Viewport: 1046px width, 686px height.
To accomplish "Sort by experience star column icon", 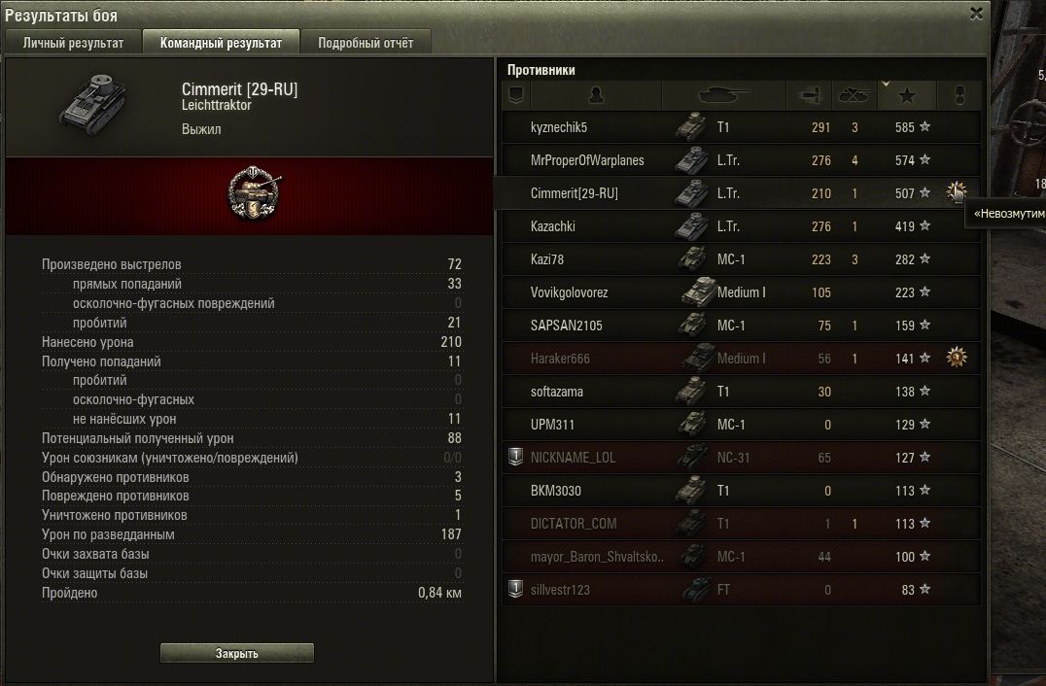I will click(x=907, y=95).
